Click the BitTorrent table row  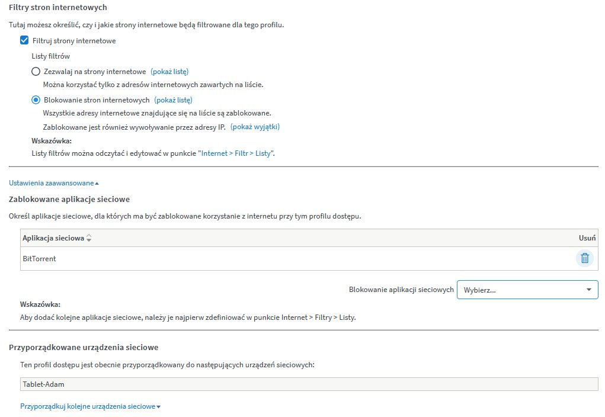pos(237,258)
